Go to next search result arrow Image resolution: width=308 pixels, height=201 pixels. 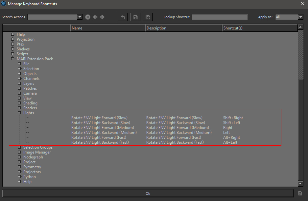point(102,17)
